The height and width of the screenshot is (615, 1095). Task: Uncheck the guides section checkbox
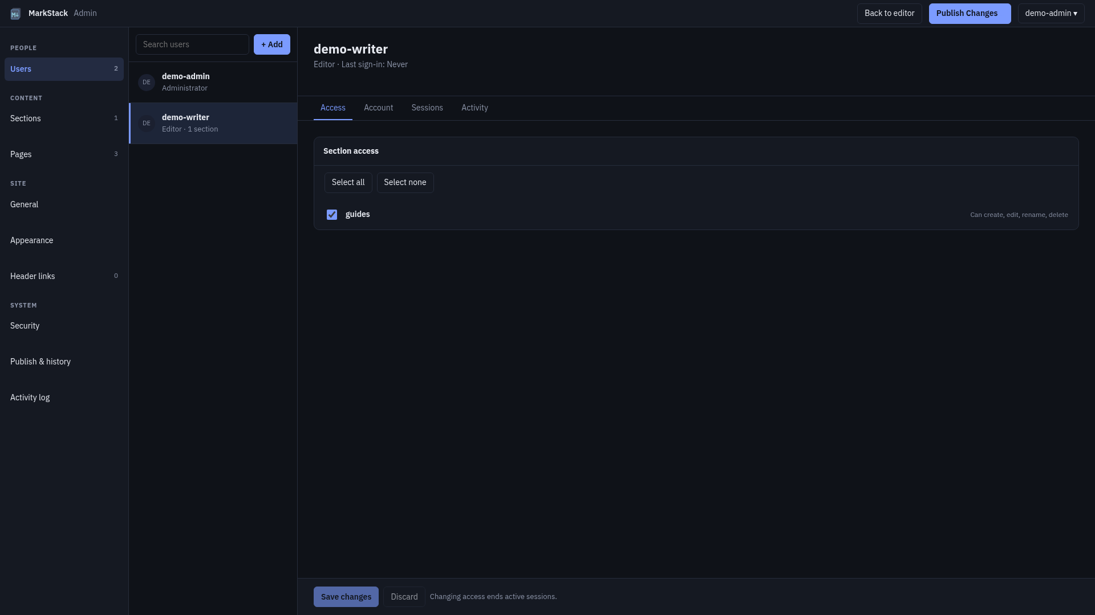click(x=332, y=215)
